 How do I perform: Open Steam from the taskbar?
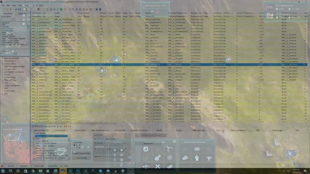point(63,171)
